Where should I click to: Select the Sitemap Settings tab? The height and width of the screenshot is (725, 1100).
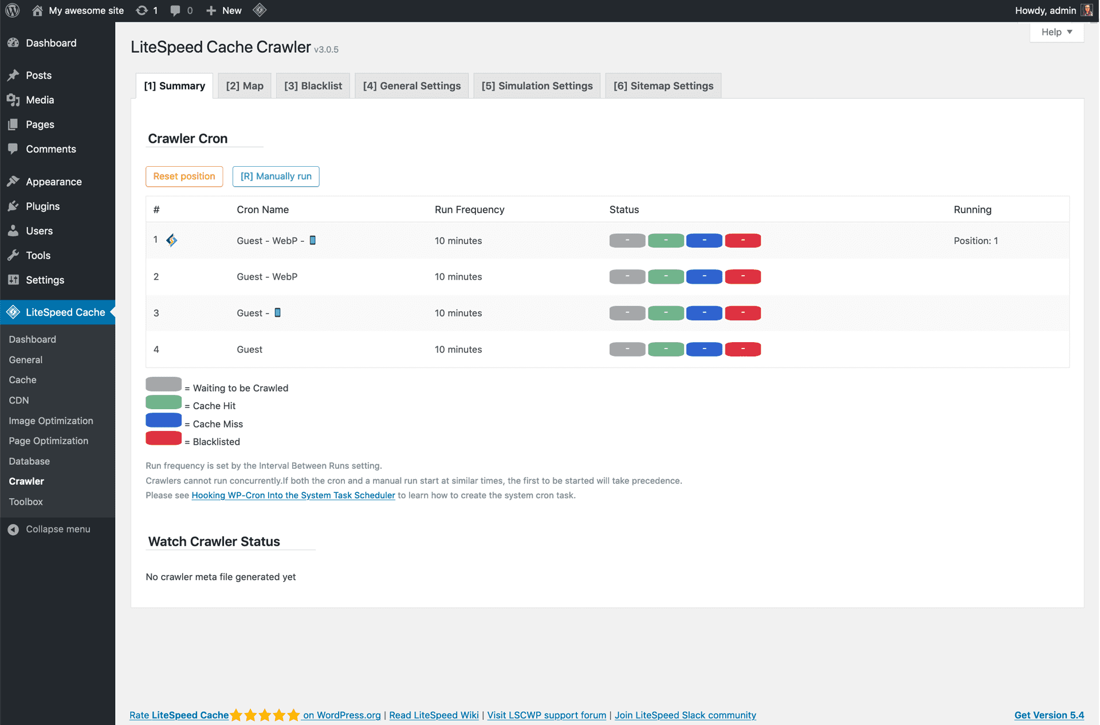point(662,85)
